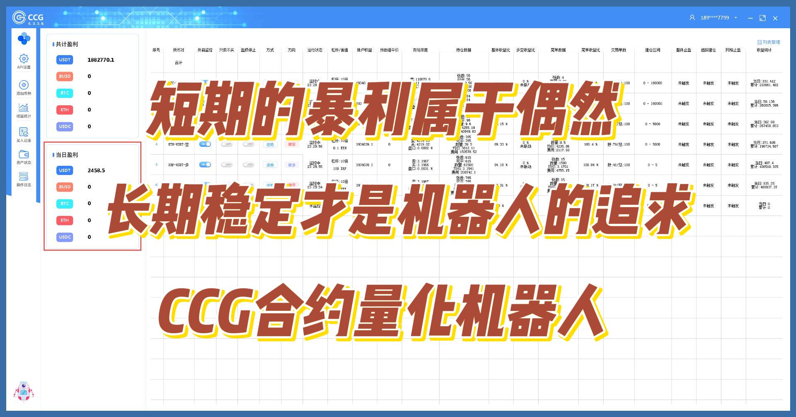The image size is (796, 417).
Task: Open 买入记录 purchase records page
Action: pos(24,135)
